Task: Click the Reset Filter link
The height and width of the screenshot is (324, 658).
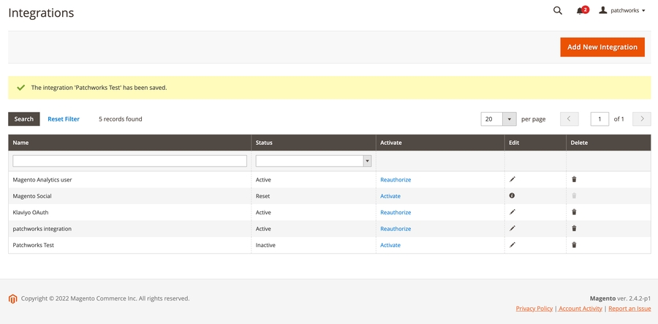Action: [x=64, y=119]
